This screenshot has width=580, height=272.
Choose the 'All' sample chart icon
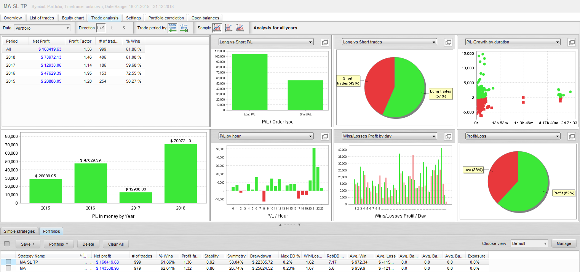(x=217, y=28)
